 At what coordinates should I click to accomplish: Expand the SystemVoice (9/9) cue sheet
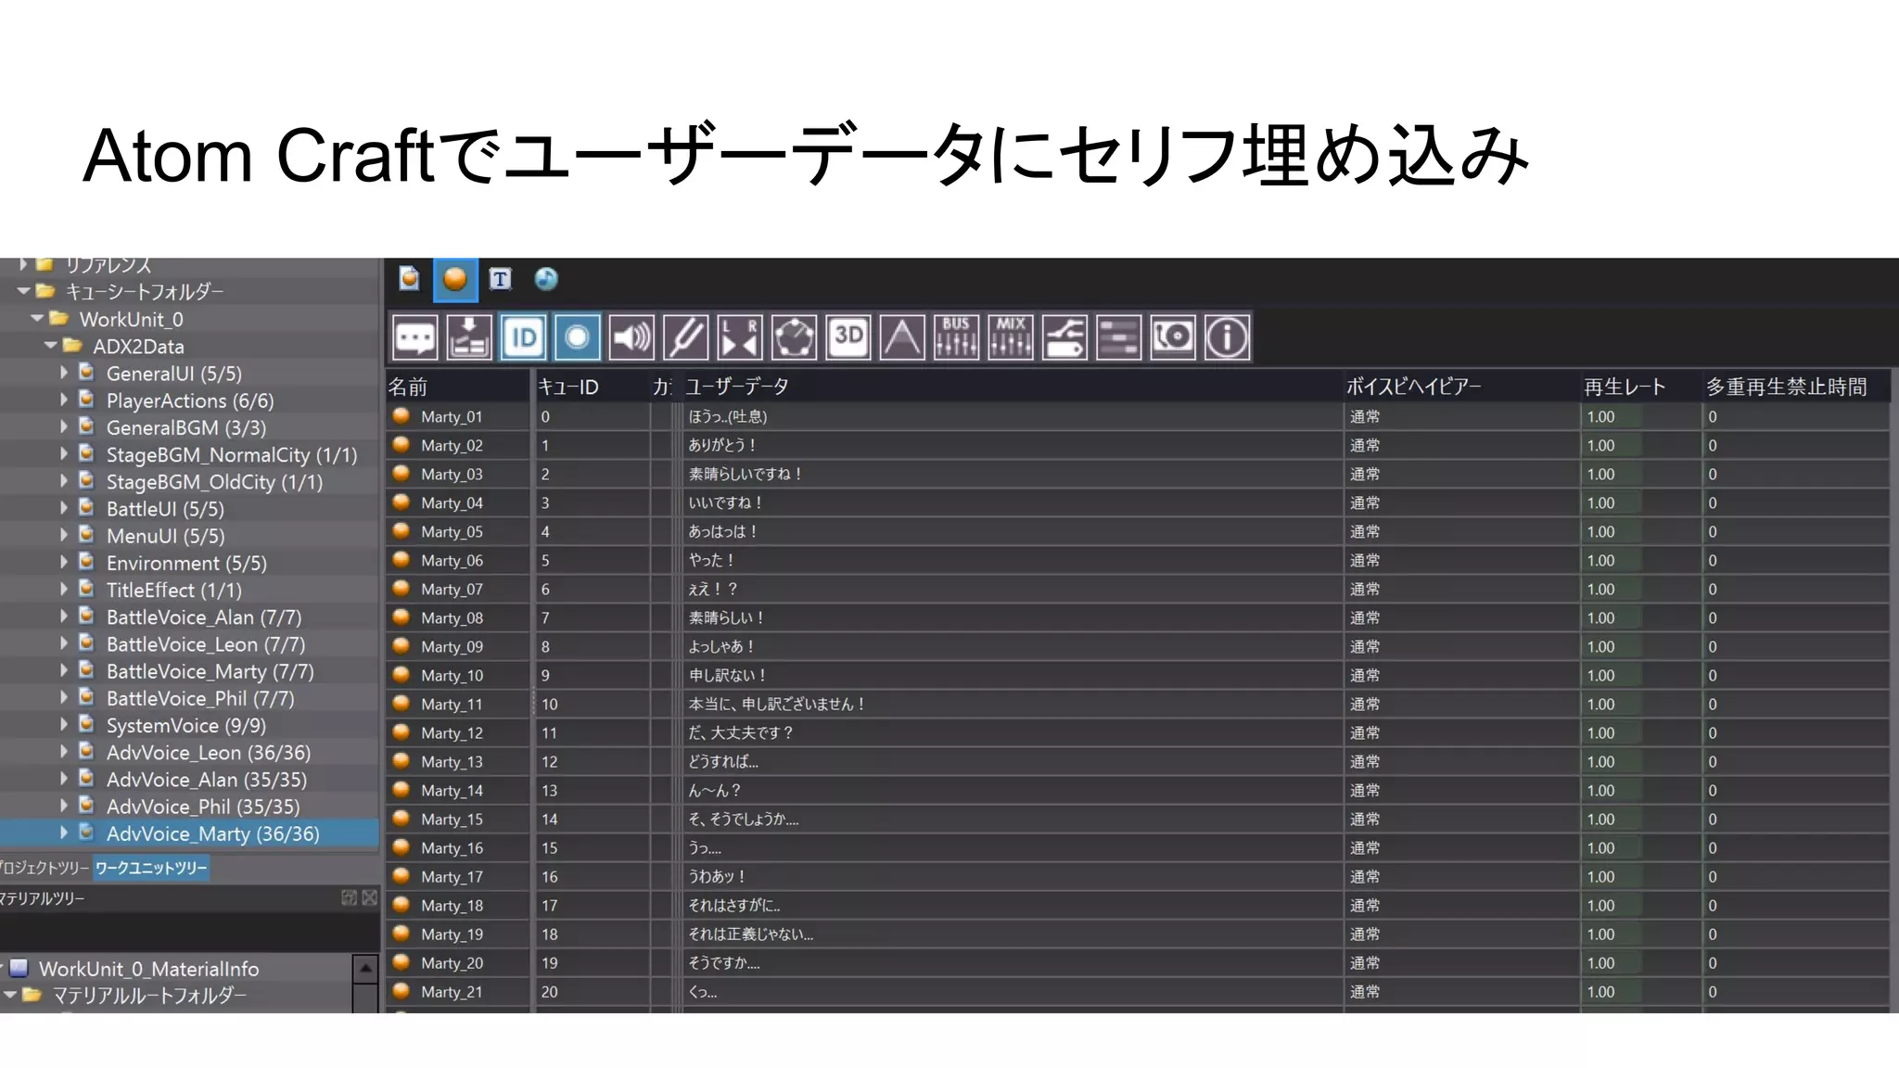click(x=64, y=725)
